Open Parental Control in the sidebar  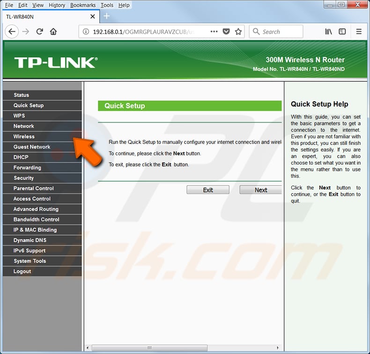pyautogui.click(x=33, y=188)
